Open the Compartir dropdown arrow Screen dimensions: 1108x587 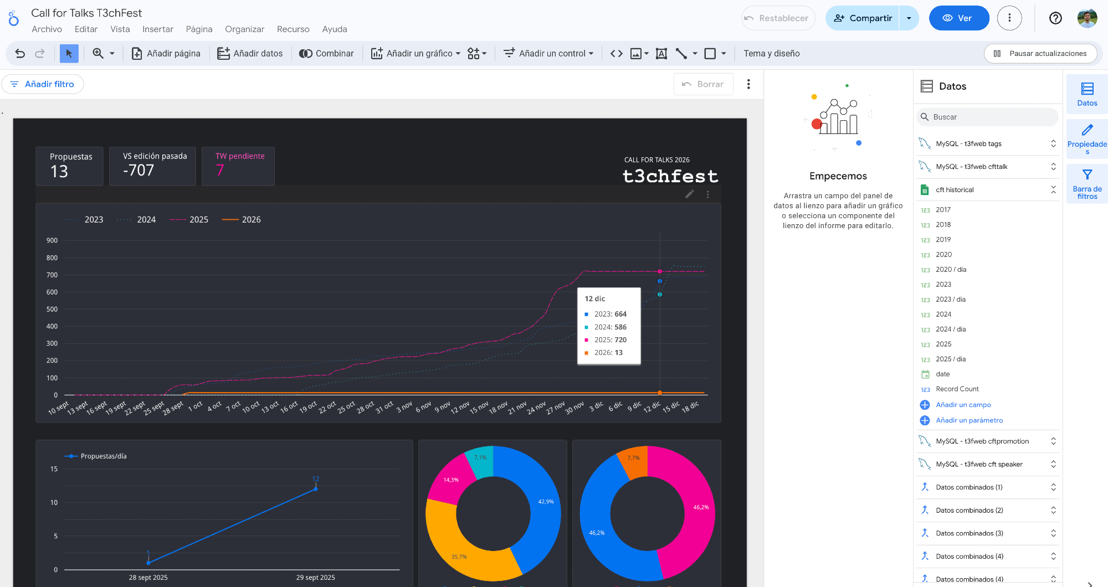tap(909, 18)
